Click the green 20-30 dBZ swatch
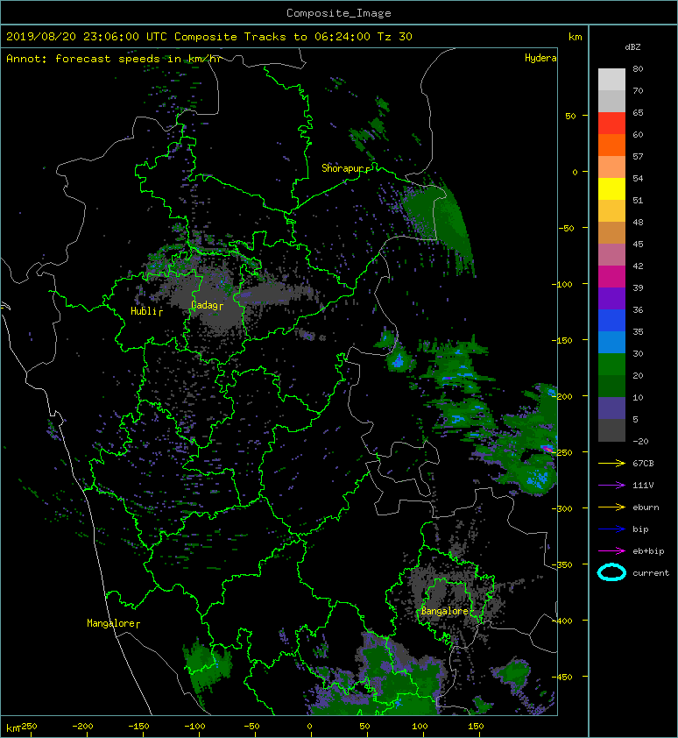Viewport: 678px width, 738px height. click(x=611, y=364)
